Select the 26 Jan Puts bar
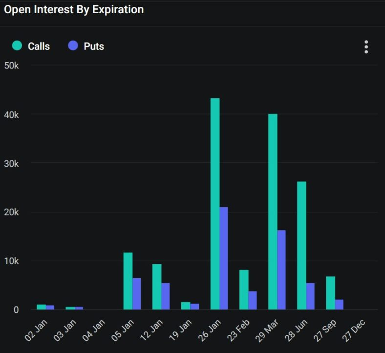Screen dimensions: 385x353 point(224,259)
